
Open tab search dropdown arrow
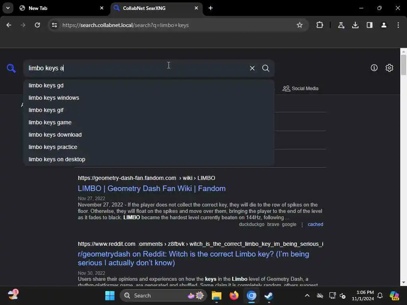click(x=8, y=8)
